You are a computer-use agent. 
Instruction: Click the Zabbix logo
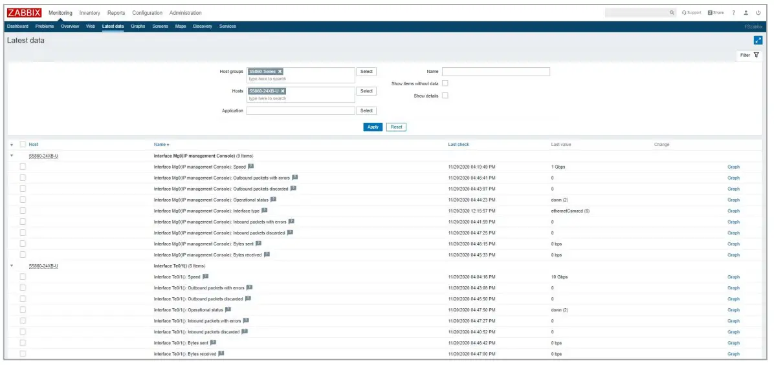pyautogui.click(x=25, y=13)
